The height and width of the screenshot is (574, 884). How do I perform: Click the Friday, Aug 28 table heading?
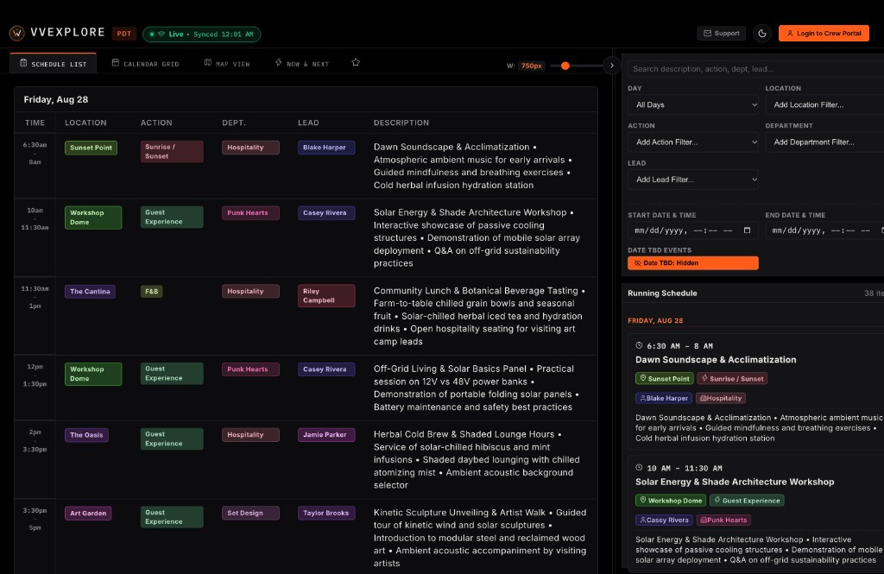(56, 100)
